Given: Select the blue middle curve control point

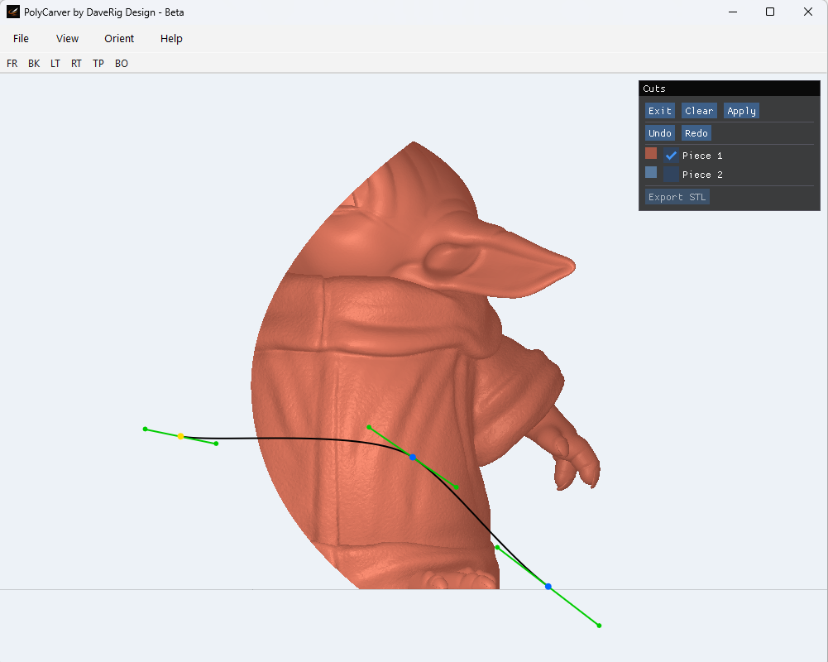Looking at the screenshot, I should coord(413,457).
